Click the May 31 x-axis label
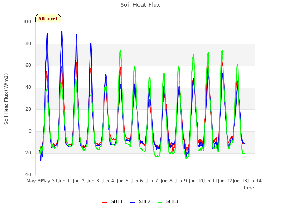The width and height of the screenshot is (281, 210). pyautogui.click(x=50, y=181)
